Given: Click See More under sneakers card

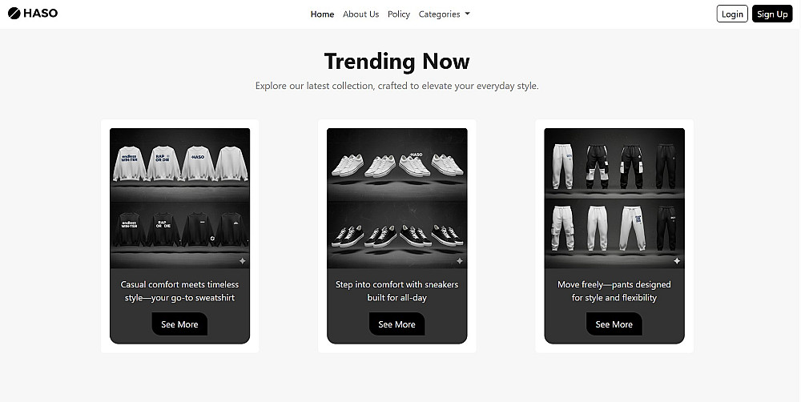Looking at the screenshot, I should pyautogui.click(x=396, y=324).
